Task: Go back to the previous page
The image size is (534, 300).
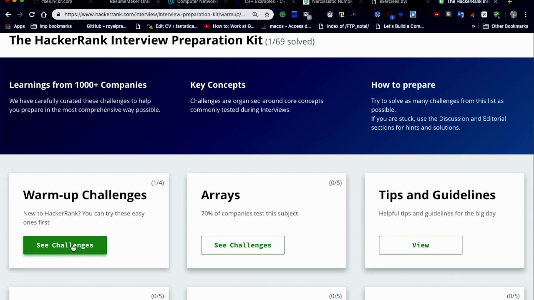Action: 8,15
